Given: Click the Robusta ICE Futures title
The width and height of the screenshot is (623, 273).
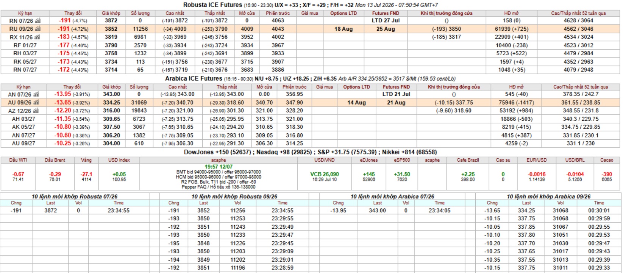Looking at the screenshot, I should [212, 5].
